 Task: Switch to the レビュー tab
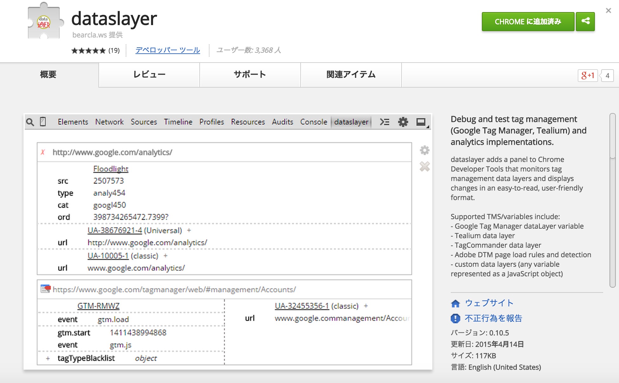coord(149,75)
